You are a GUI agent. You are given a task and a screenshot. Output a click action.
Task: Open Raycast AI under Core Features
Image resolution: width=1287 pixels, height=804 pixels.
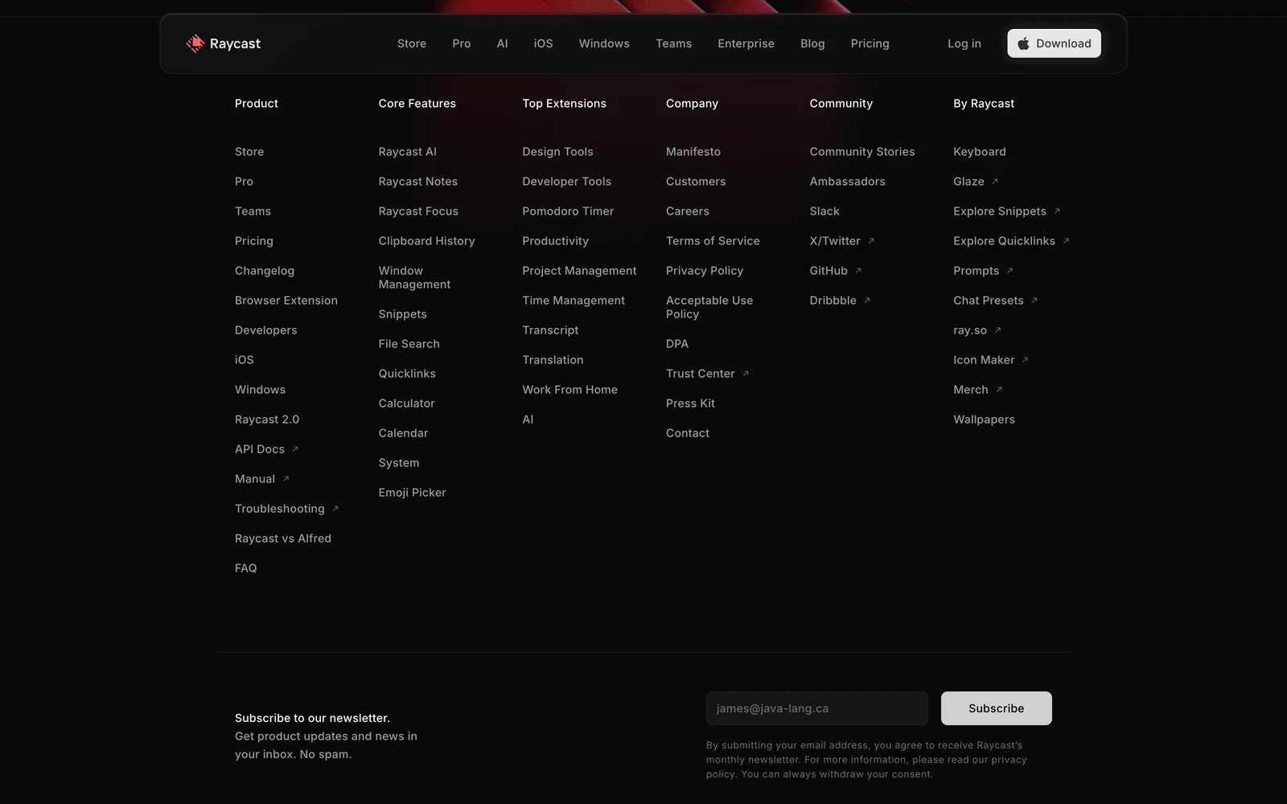408,152
